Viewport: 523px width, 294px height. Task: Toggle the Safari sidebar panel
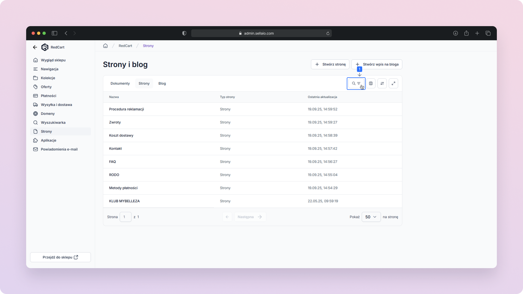pos(54,33)
